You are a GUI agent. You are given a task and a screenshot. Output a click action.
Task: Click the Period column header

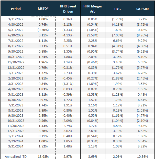click(16, 9)
